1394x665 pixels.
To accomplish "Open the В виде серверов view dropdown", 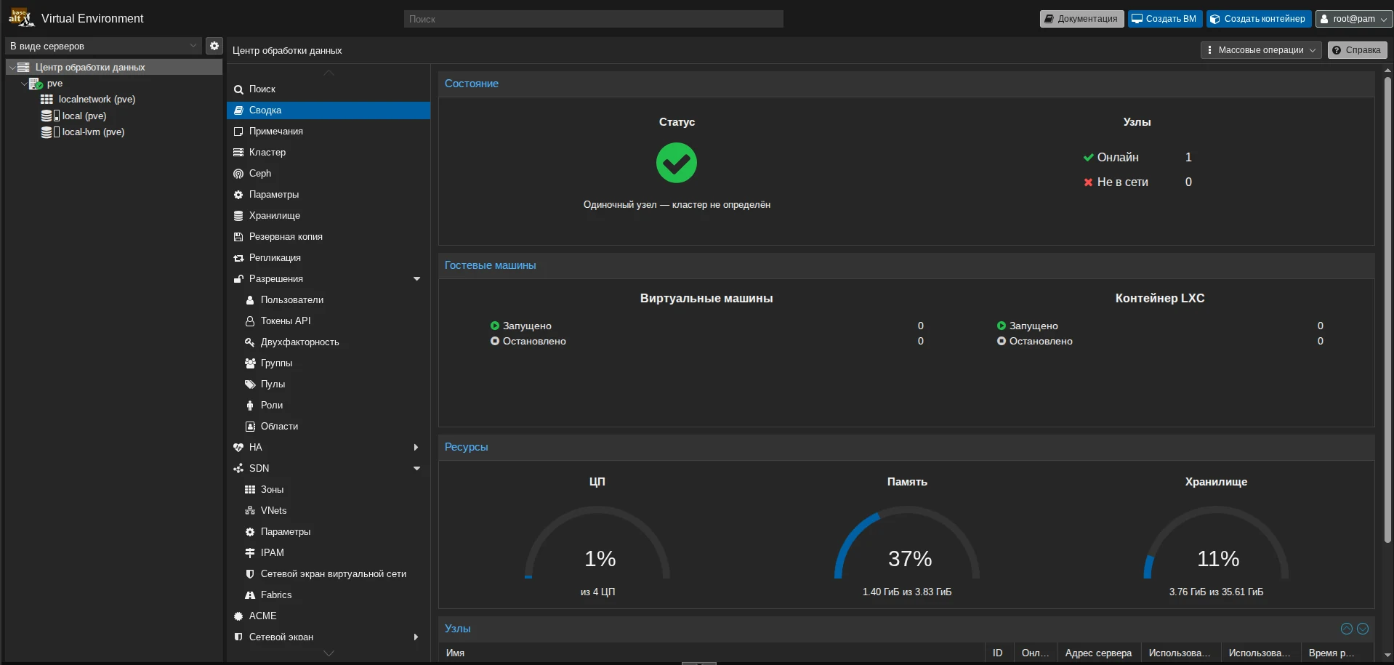I will tap(103, 46).
